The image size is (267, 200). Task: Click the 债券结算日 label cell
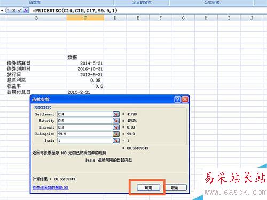point(36,63)
